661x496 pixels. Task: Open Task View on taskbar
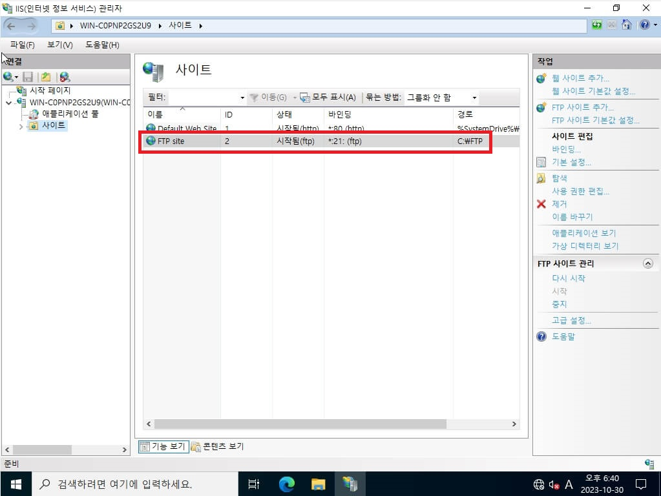(x=254, y=484)
